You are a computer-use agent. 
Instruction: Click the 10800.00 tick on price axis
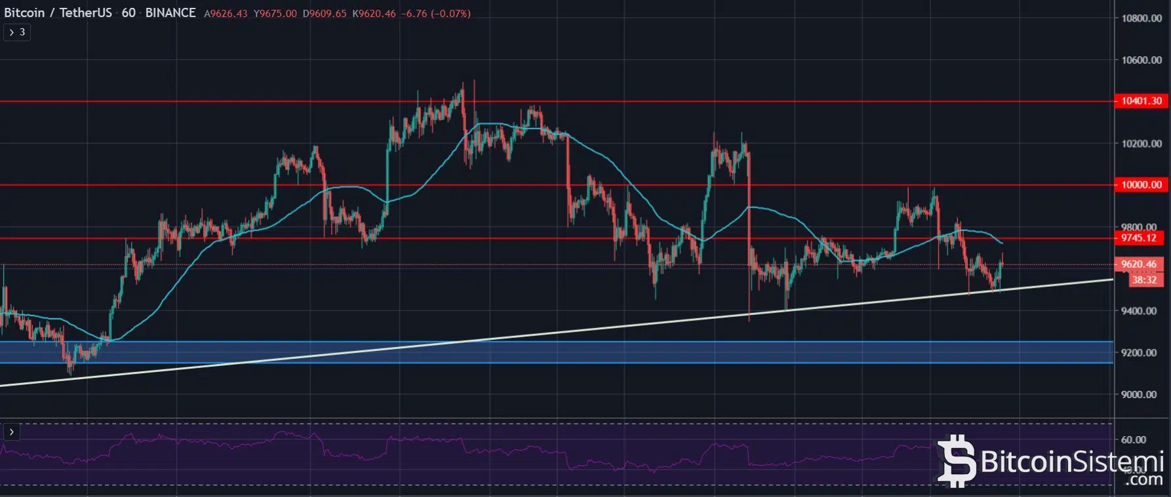tap(1141, 18)
